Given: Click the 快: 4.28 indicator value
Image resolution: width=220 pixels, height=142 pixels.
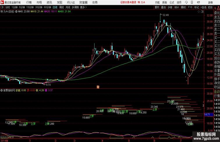Looking at the screenshot, I should [x=40, y=90].
